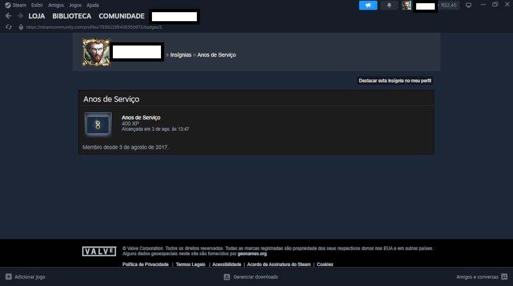Screen dimensions: 513x286
Task: Open the geonames.org link
Action: click(252, 254)
